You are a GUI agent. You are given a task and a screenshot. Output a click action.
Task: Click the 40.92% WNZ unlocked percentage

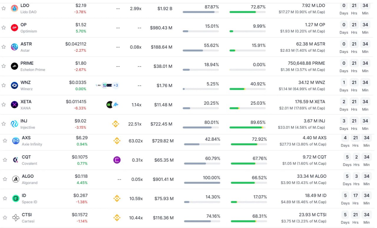258,84
